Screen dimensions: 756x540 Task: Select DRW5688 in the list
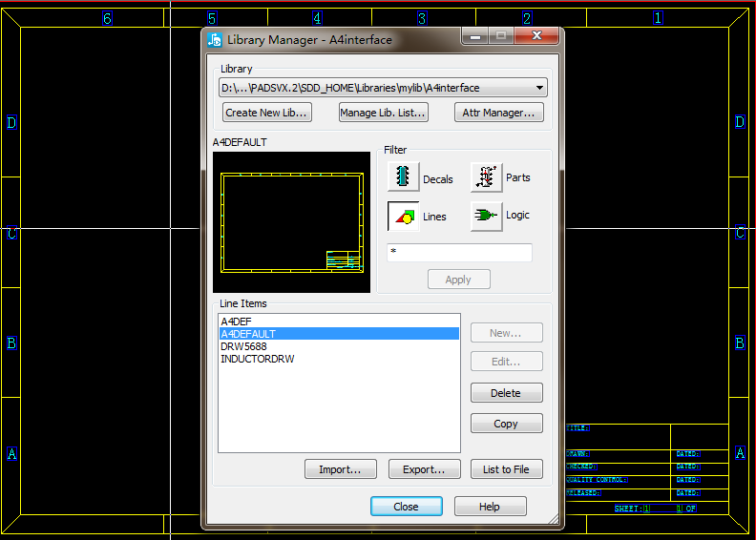point(339,346)
